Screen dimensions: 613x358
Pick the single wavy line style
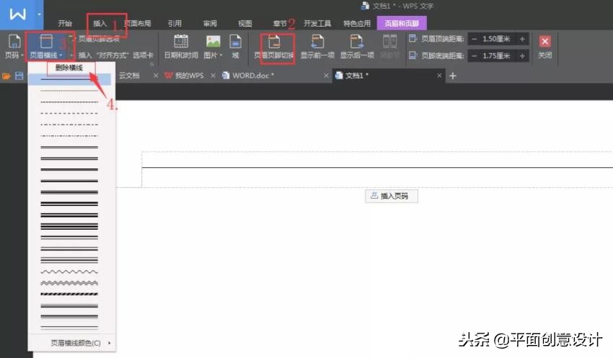pyautogui.click(x=69, y=272)
